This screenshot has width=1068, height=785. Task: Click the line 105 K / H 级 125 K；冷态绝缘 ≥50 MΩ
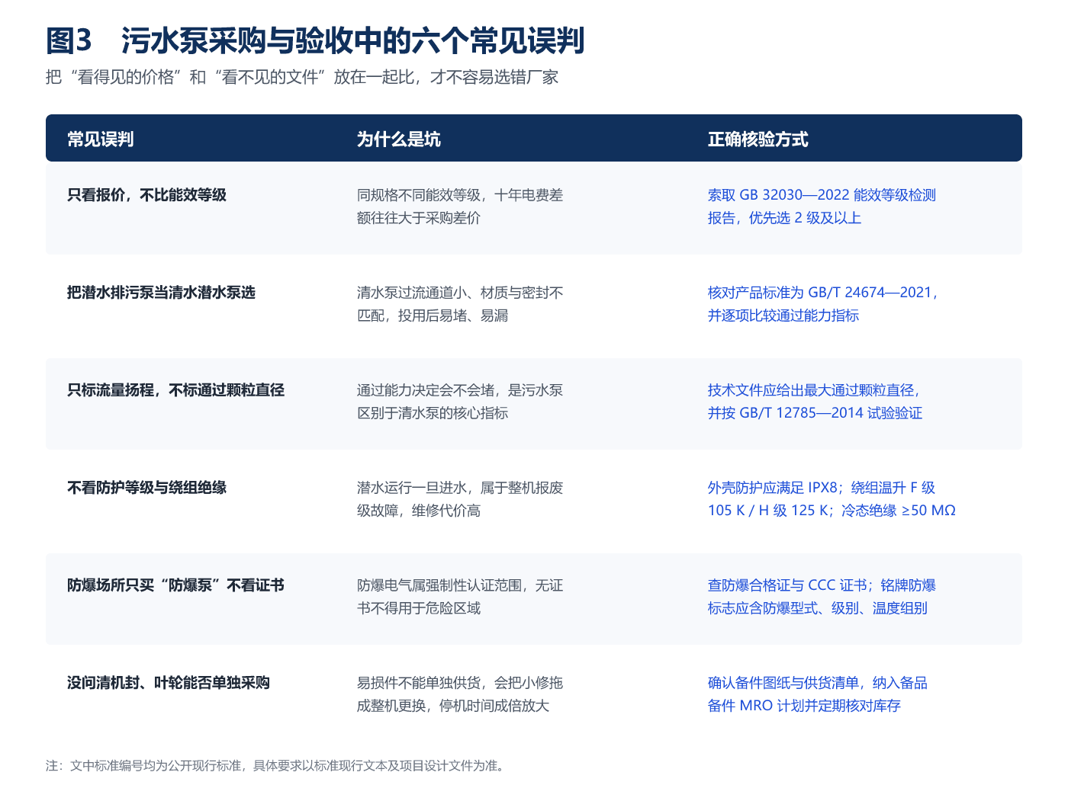pos(832,511)
